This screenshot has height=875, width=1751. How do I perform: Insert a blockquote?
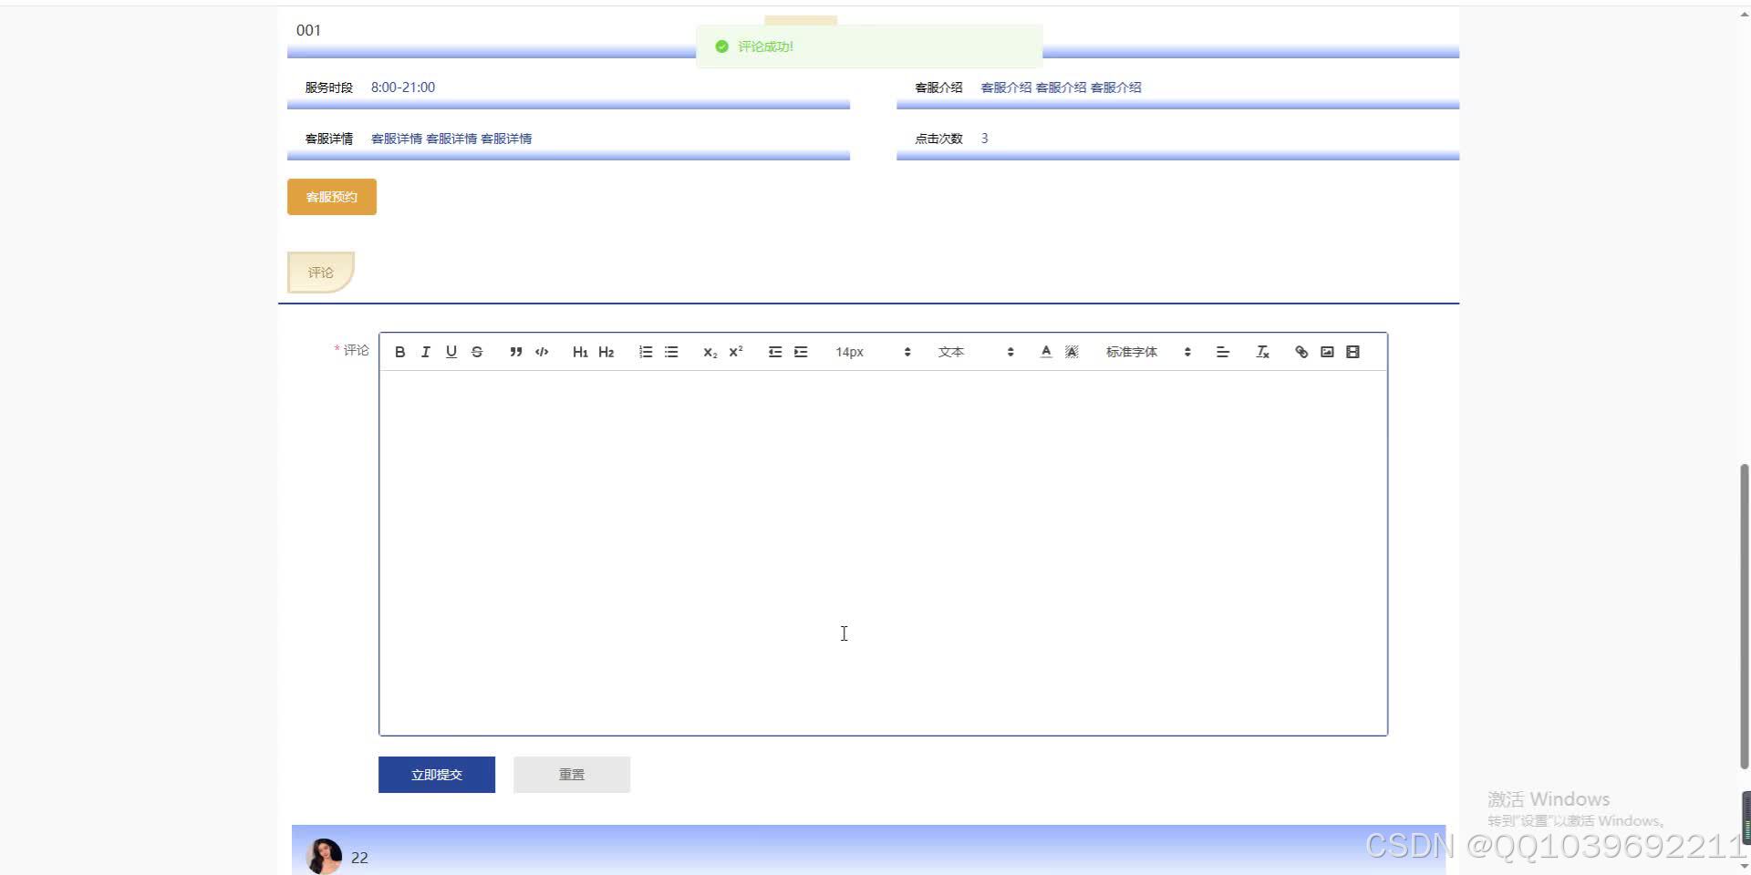tap(515, 352)
